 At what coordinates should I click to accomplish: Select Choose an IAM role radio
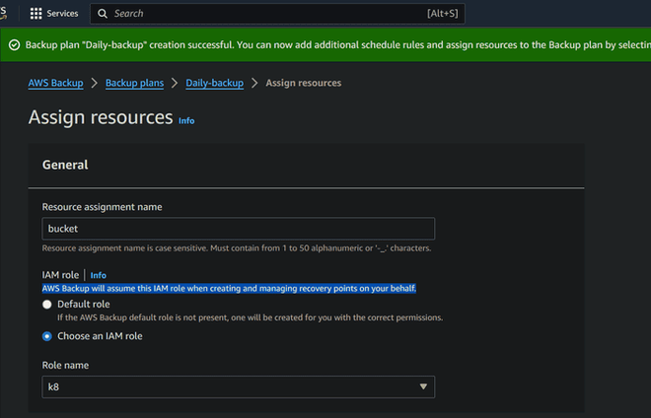coord(47,336)
